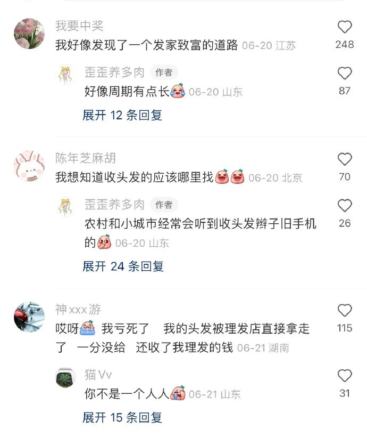Screen dimensions: 367x437
Task: Open 神xxx游's profile picture
Action: 29,317
